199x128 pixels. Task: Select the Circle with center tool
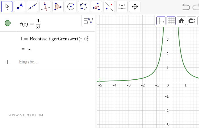point(71,7)
